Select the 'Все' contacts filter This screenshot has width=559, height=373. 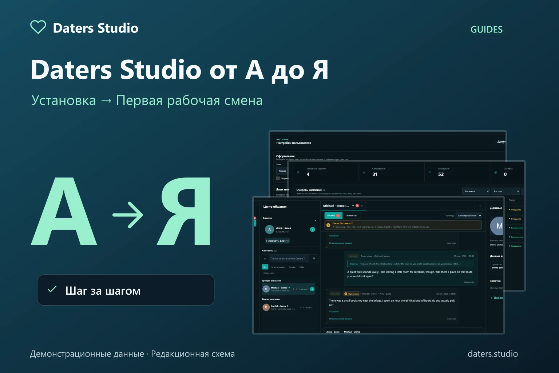click(x=265, y=267)
